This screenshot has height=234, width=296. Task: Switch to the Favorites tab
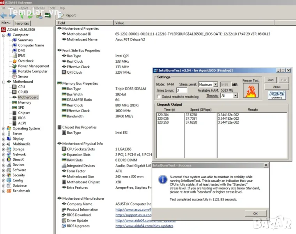(22, 23)
